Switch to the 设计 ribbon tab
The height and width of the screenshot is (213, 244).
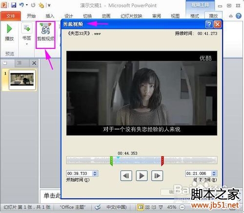68,16
